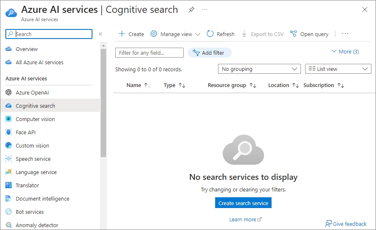
Task: Click the Open query graph icon
Action: (293, 34)
